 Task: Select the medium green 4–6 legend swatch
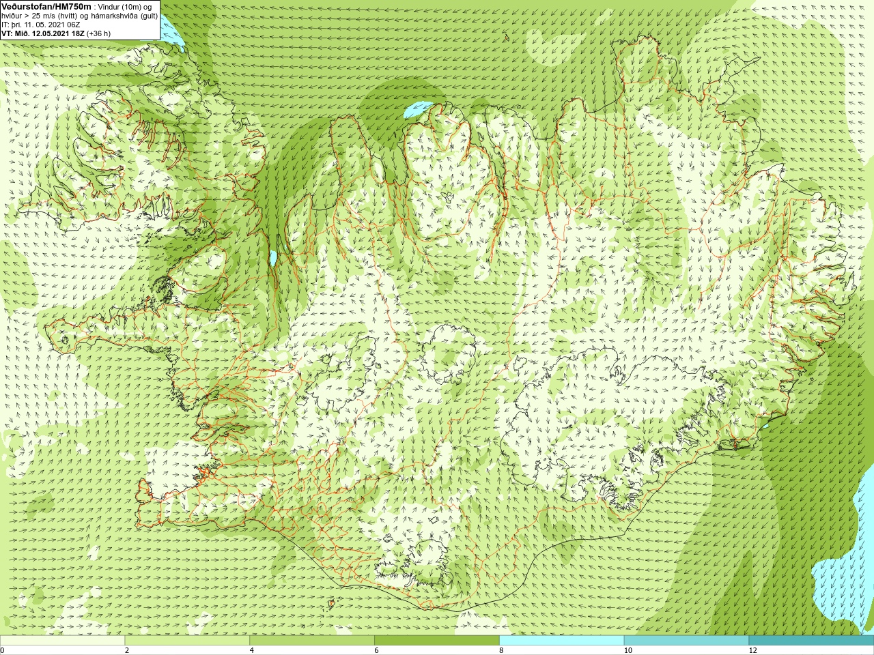point(312,641)
